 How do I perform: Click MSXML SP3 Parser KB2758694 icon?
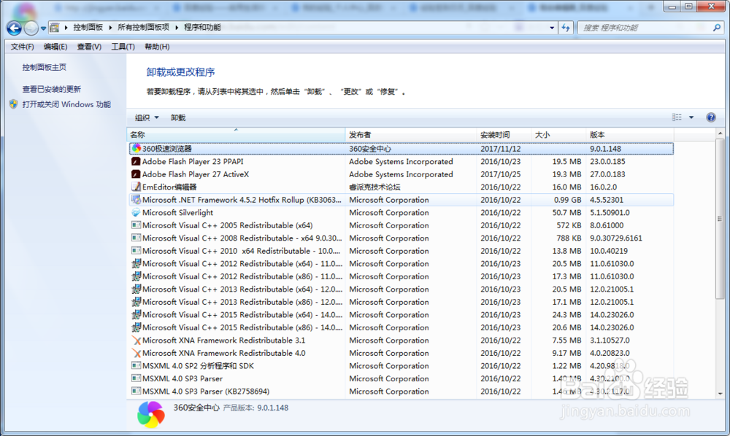click(x=136, y=392)
